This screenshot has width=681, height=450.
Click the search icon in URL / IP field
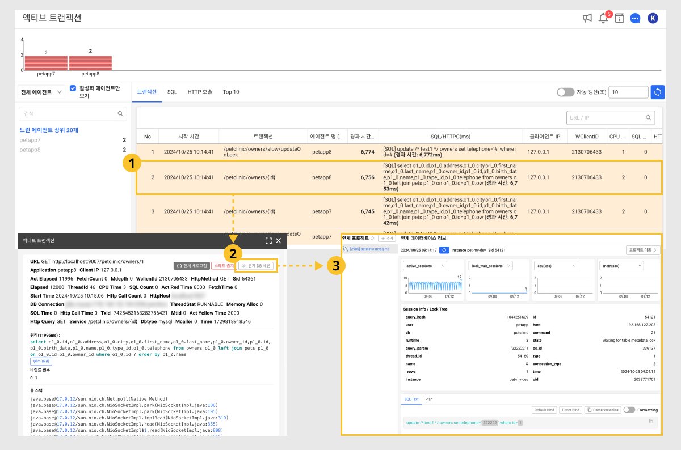coord(649,118)
